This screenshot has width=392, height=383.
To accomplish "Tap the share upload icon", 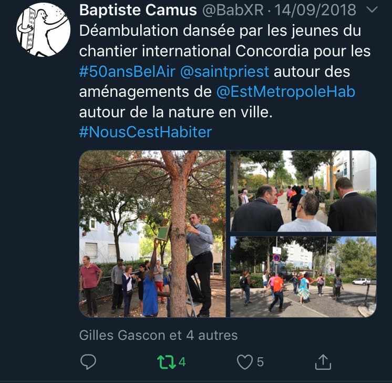I will 323,362.
